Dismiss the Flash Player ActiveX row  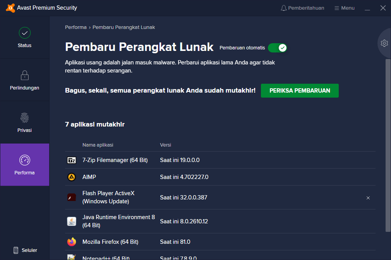tap(368, 198)
